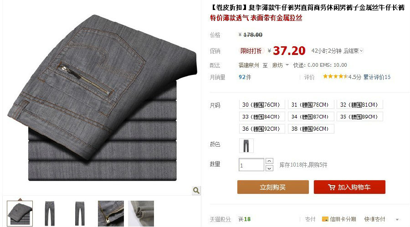Choose size 38 (腰围96CM)
The height and width of the screenshot is (227, 410).
311,129
